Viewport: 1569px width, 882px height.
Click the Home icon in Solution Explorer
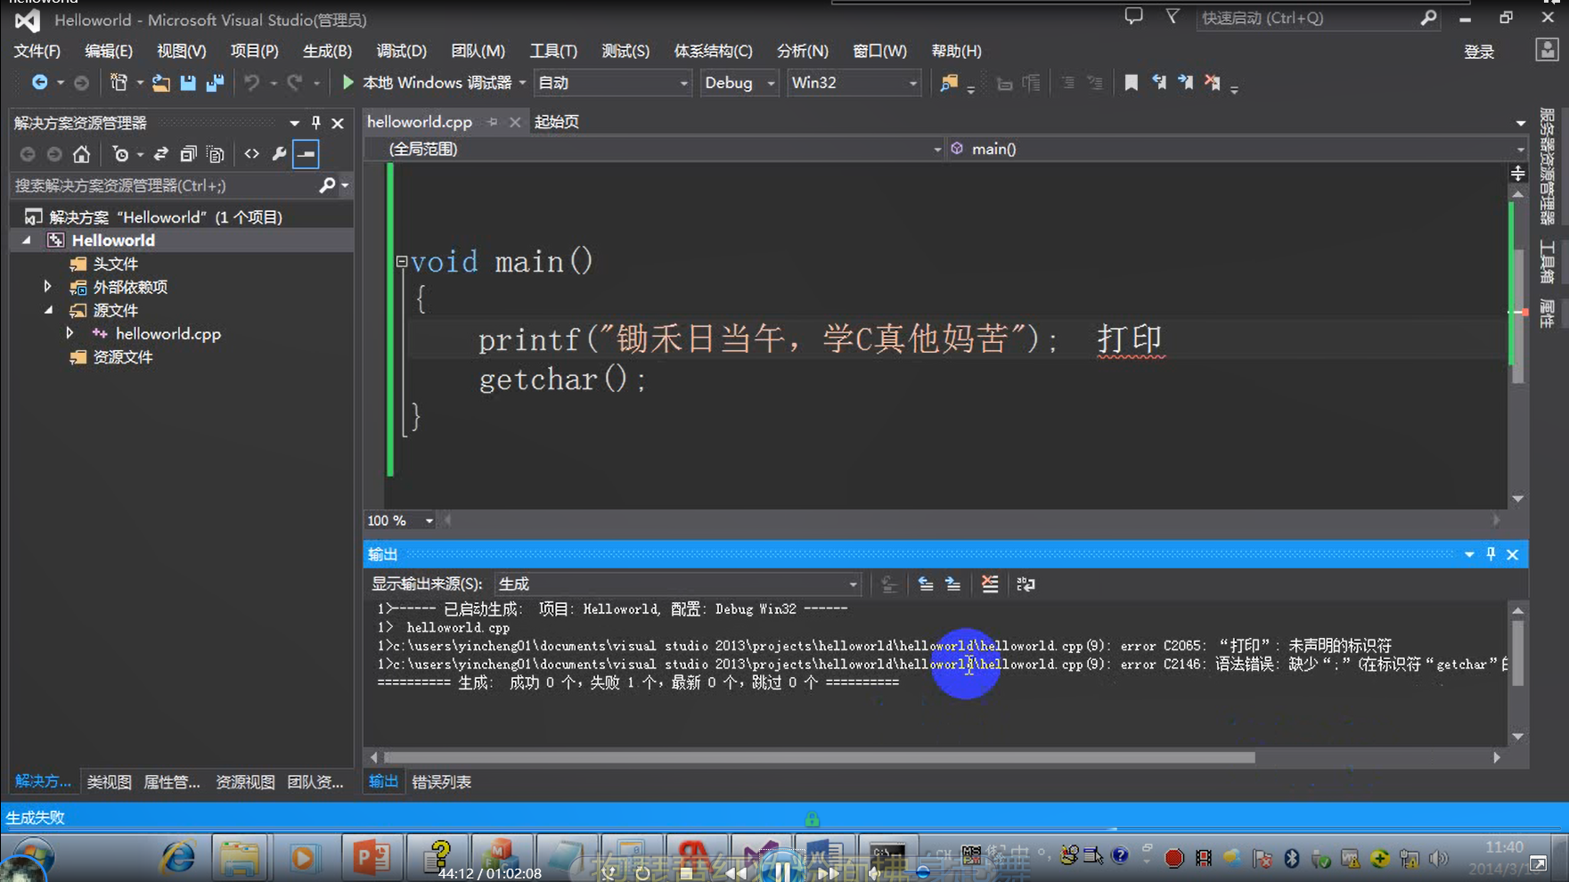pyautogui.click(x=81, y=153)
